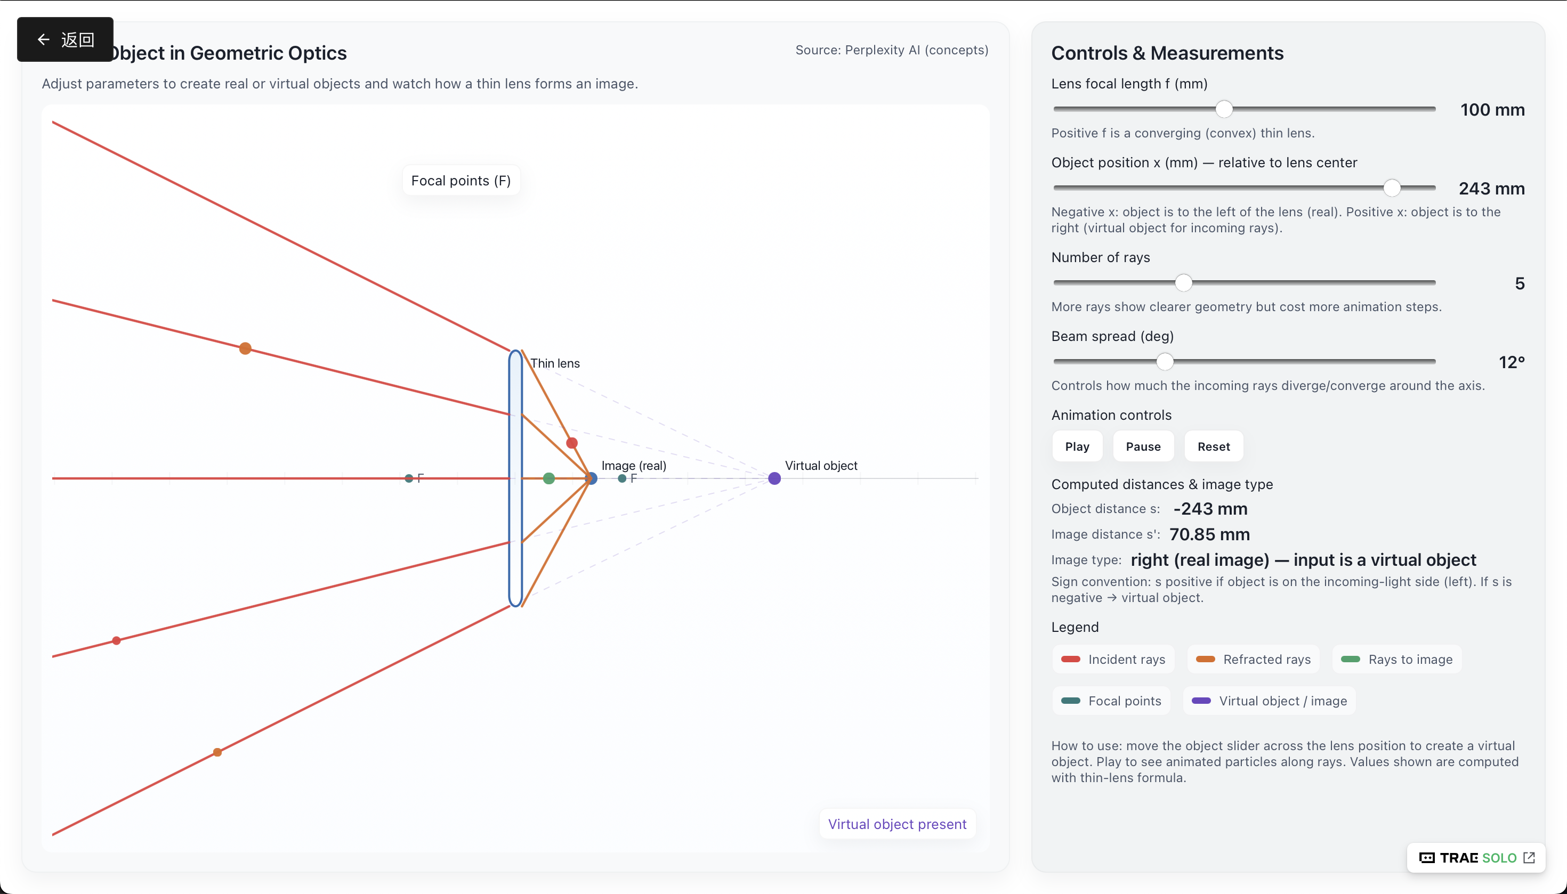Image resolution: width=1567 pixels, height=894 pixels.
Task: Click the right focal point F dot
Action: coord(622,478)
